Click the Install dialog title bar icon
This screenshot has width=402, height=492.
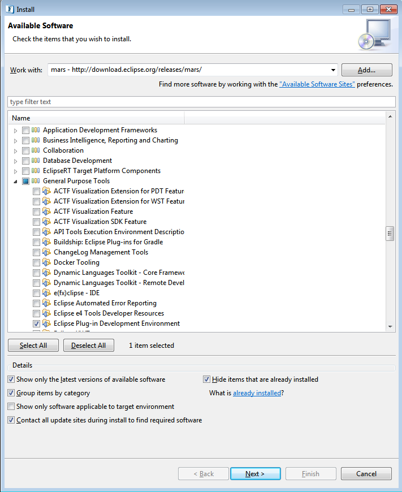click(x=10, y=9)
